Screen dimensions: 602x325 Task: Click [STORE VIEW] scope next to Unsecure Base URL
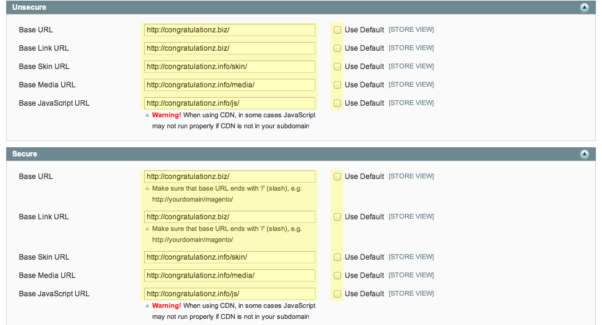[x=411, y=29]
